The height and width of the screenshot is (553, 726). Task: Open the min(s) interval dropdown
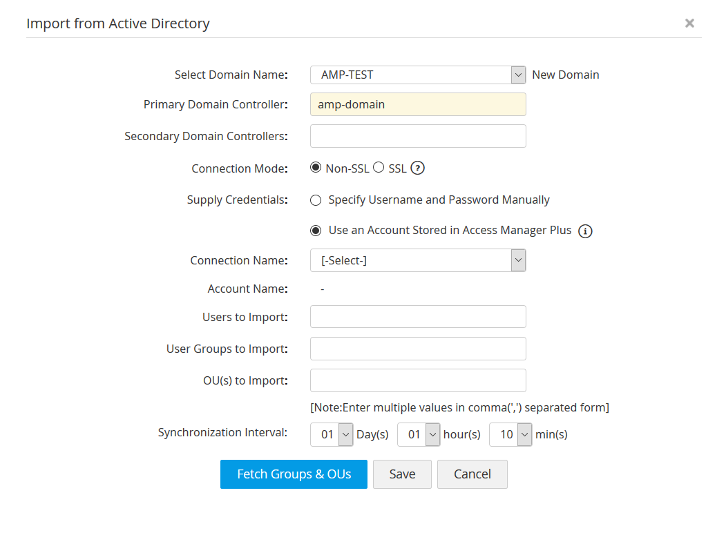pos(510,435)
